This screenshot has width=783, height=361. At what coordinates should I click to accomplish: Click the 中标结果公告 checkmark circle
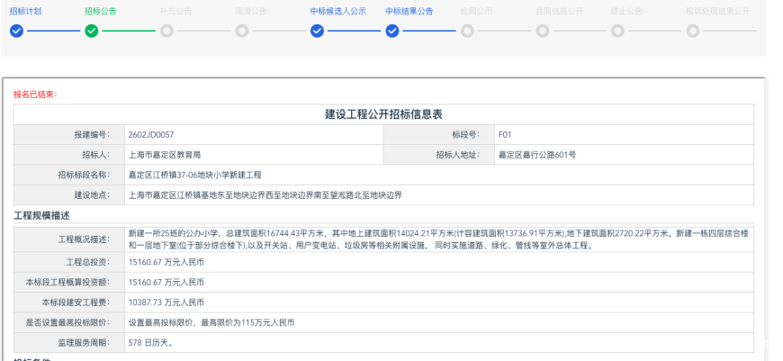(392, 31)
